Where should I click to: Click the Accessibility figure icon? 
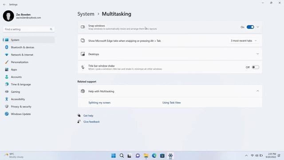tap(7, 99)
